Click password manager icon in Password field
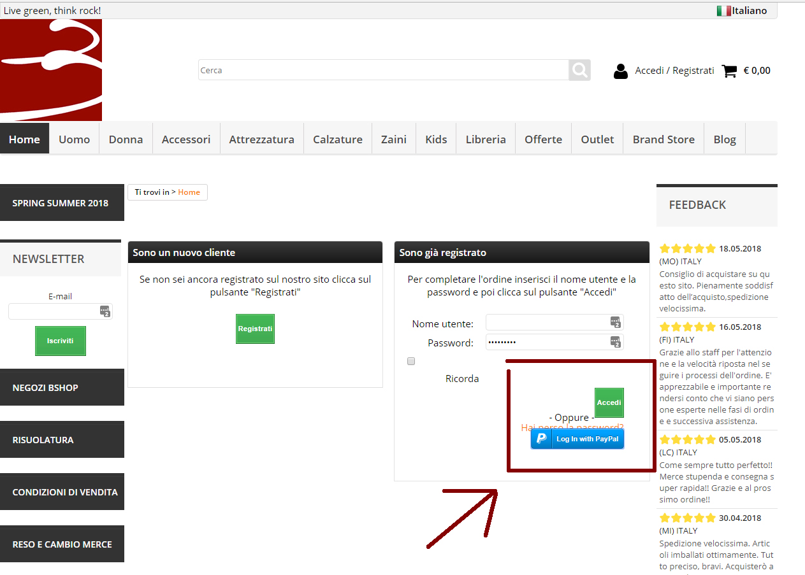 coord(615,342)
